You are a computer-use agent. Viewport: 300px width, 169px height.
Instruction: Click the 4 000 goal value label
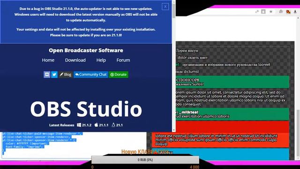[195, 167]
